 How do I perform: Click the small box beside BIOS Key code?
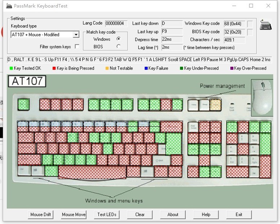click(x=250, y=32)
